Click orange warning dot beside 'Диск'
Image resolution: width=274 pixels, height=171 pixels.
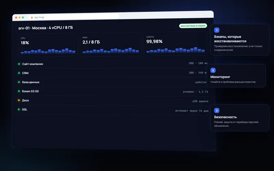point(19,100)
